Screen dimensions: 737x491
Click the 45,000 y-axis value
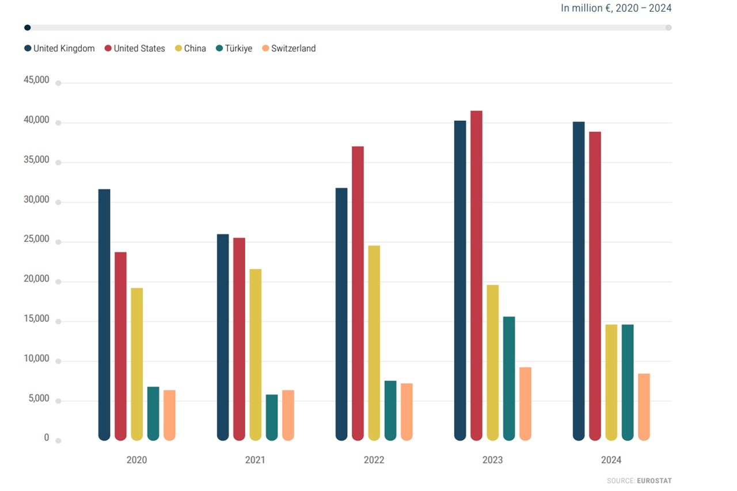click(37, 80)
